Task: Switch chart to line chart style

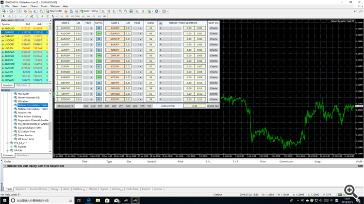Action: pos(114,11)
